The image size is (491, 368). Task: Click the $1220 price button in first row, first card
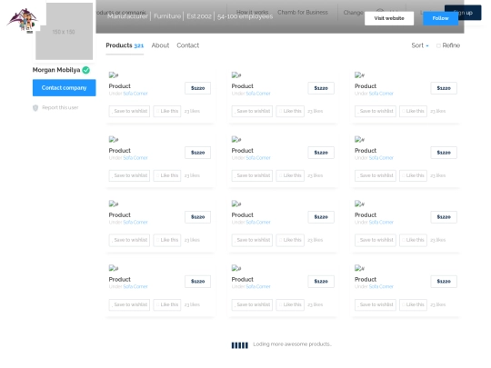(197, 88)
